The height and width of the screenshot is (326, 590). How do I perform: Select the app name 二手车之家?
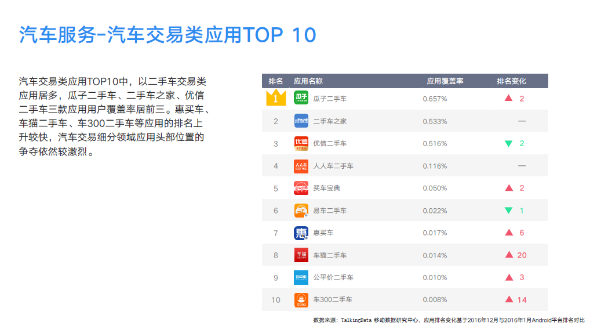[330, 121]
